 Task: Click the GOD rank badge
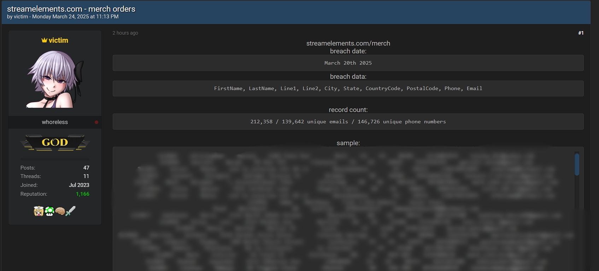point(55,142)
